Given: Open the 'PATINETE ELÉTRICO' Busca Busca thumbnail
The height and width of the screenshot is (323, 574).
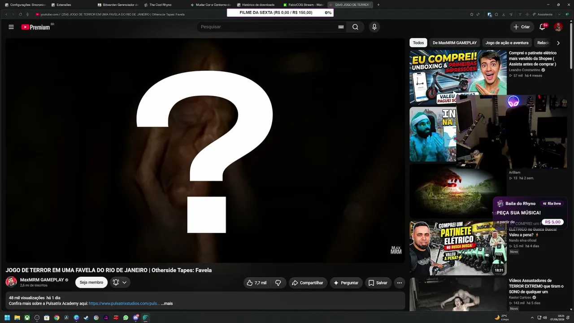Looking at the screenshot, I should (458, 248).
